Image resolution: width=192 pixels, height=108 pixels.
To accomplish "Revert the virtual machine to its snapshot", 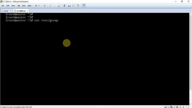I will coord(55,6).
